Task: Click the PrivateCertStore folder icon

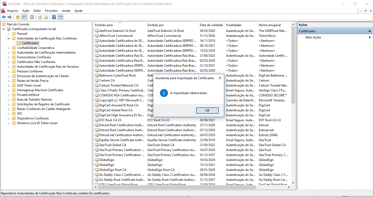Action: tap(14, 95)
